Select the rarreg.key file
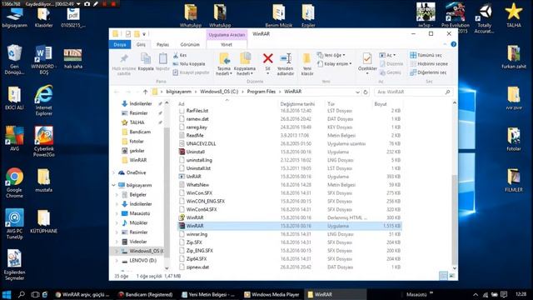 click(x=197, y=127)
